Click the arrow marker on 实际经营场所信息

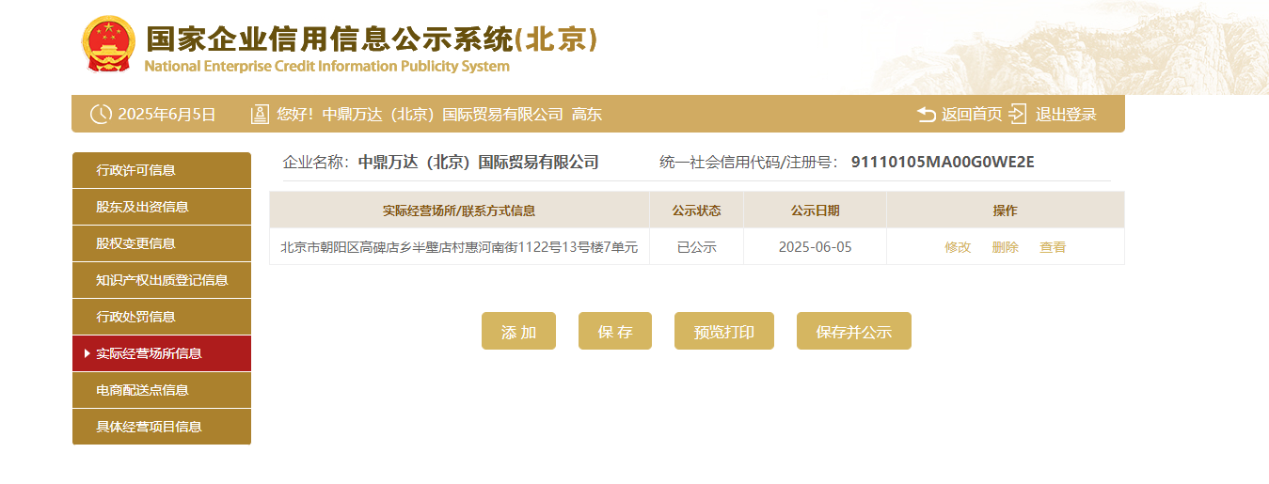point(87,353)
